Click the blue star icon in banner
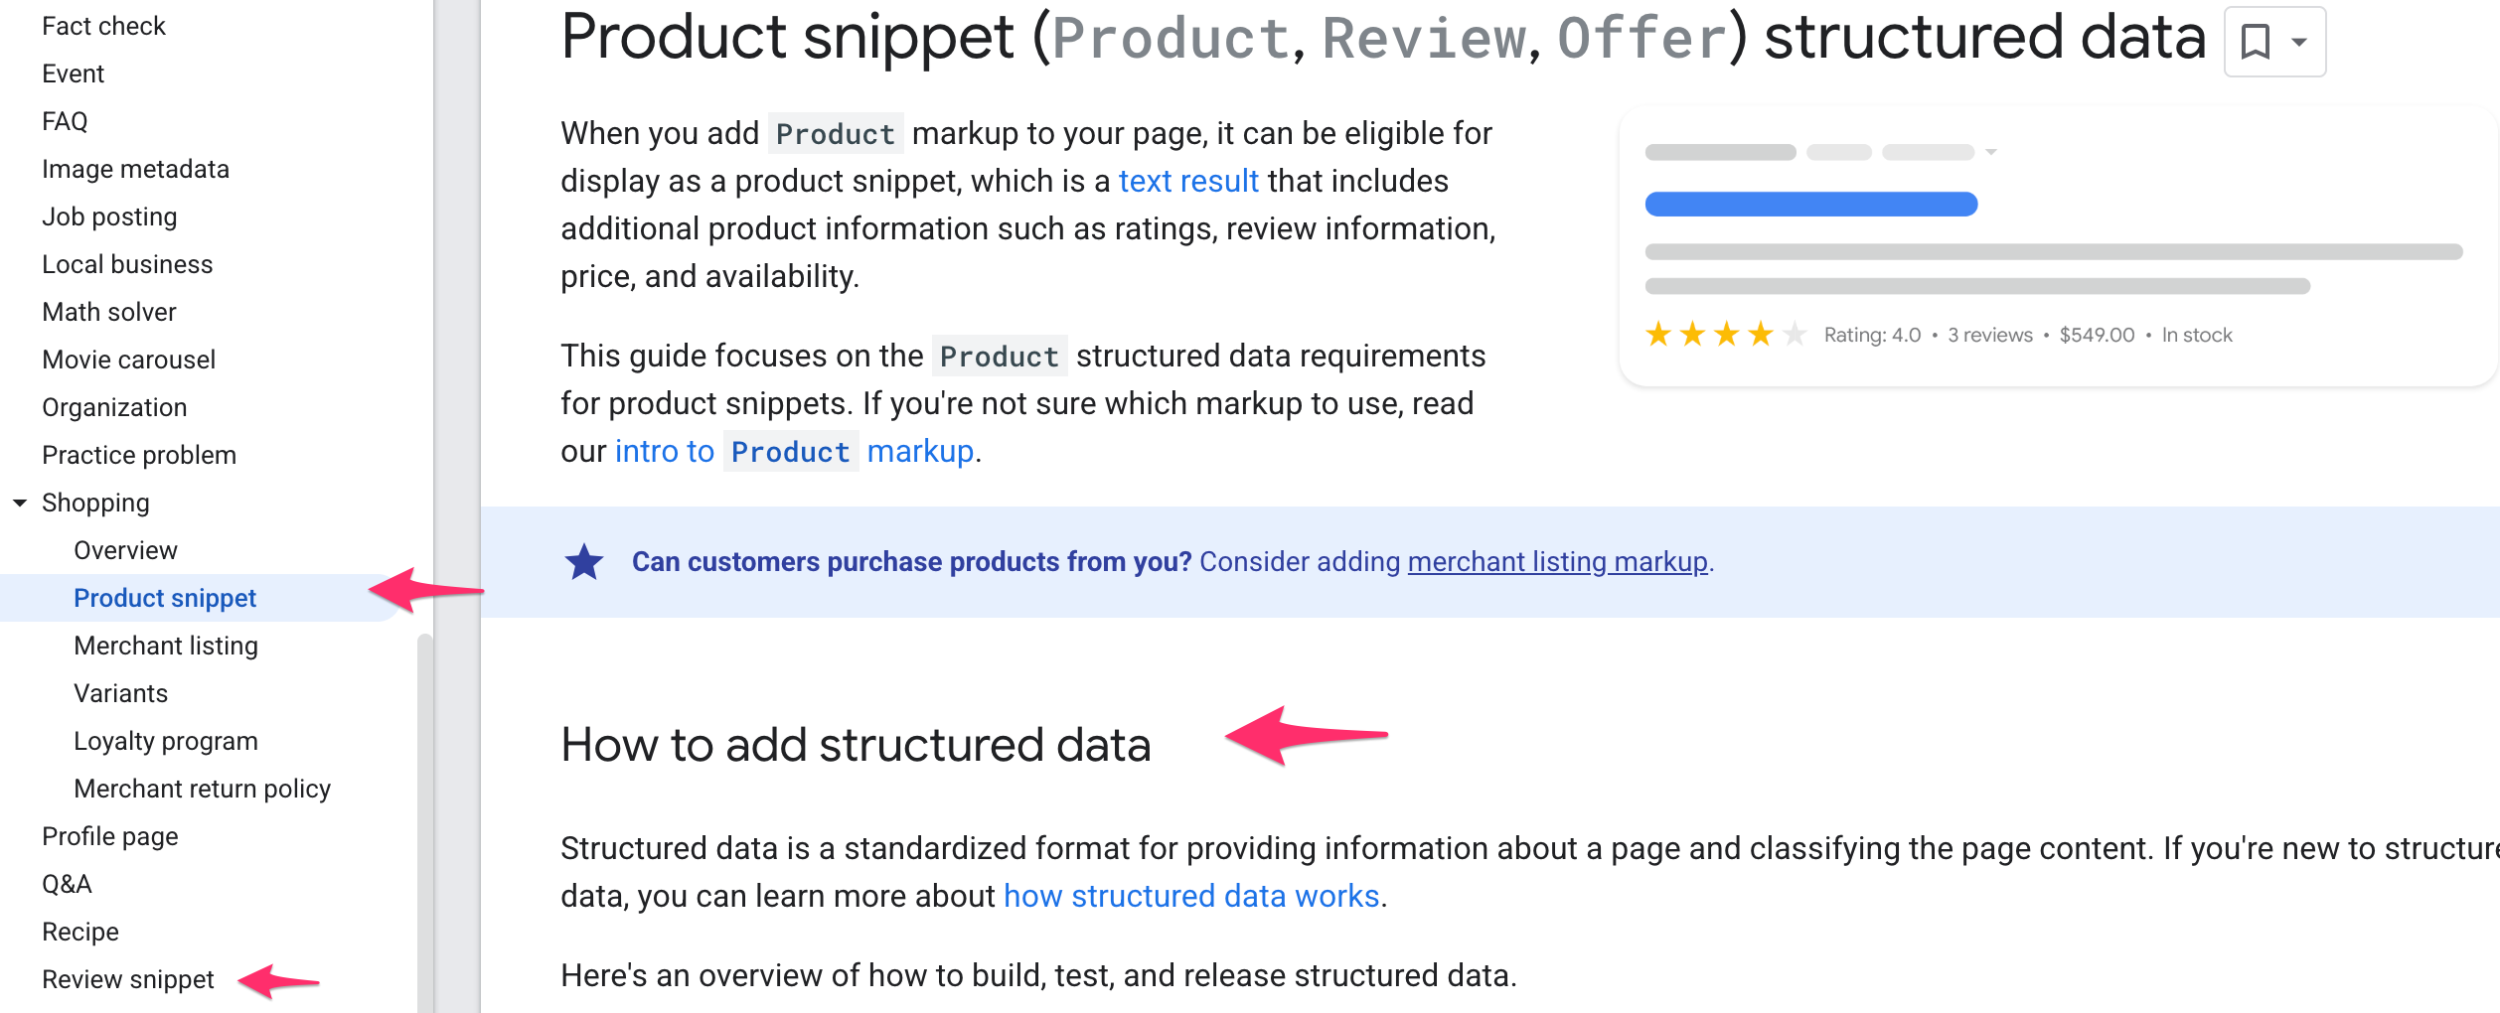 click(584, 562)
